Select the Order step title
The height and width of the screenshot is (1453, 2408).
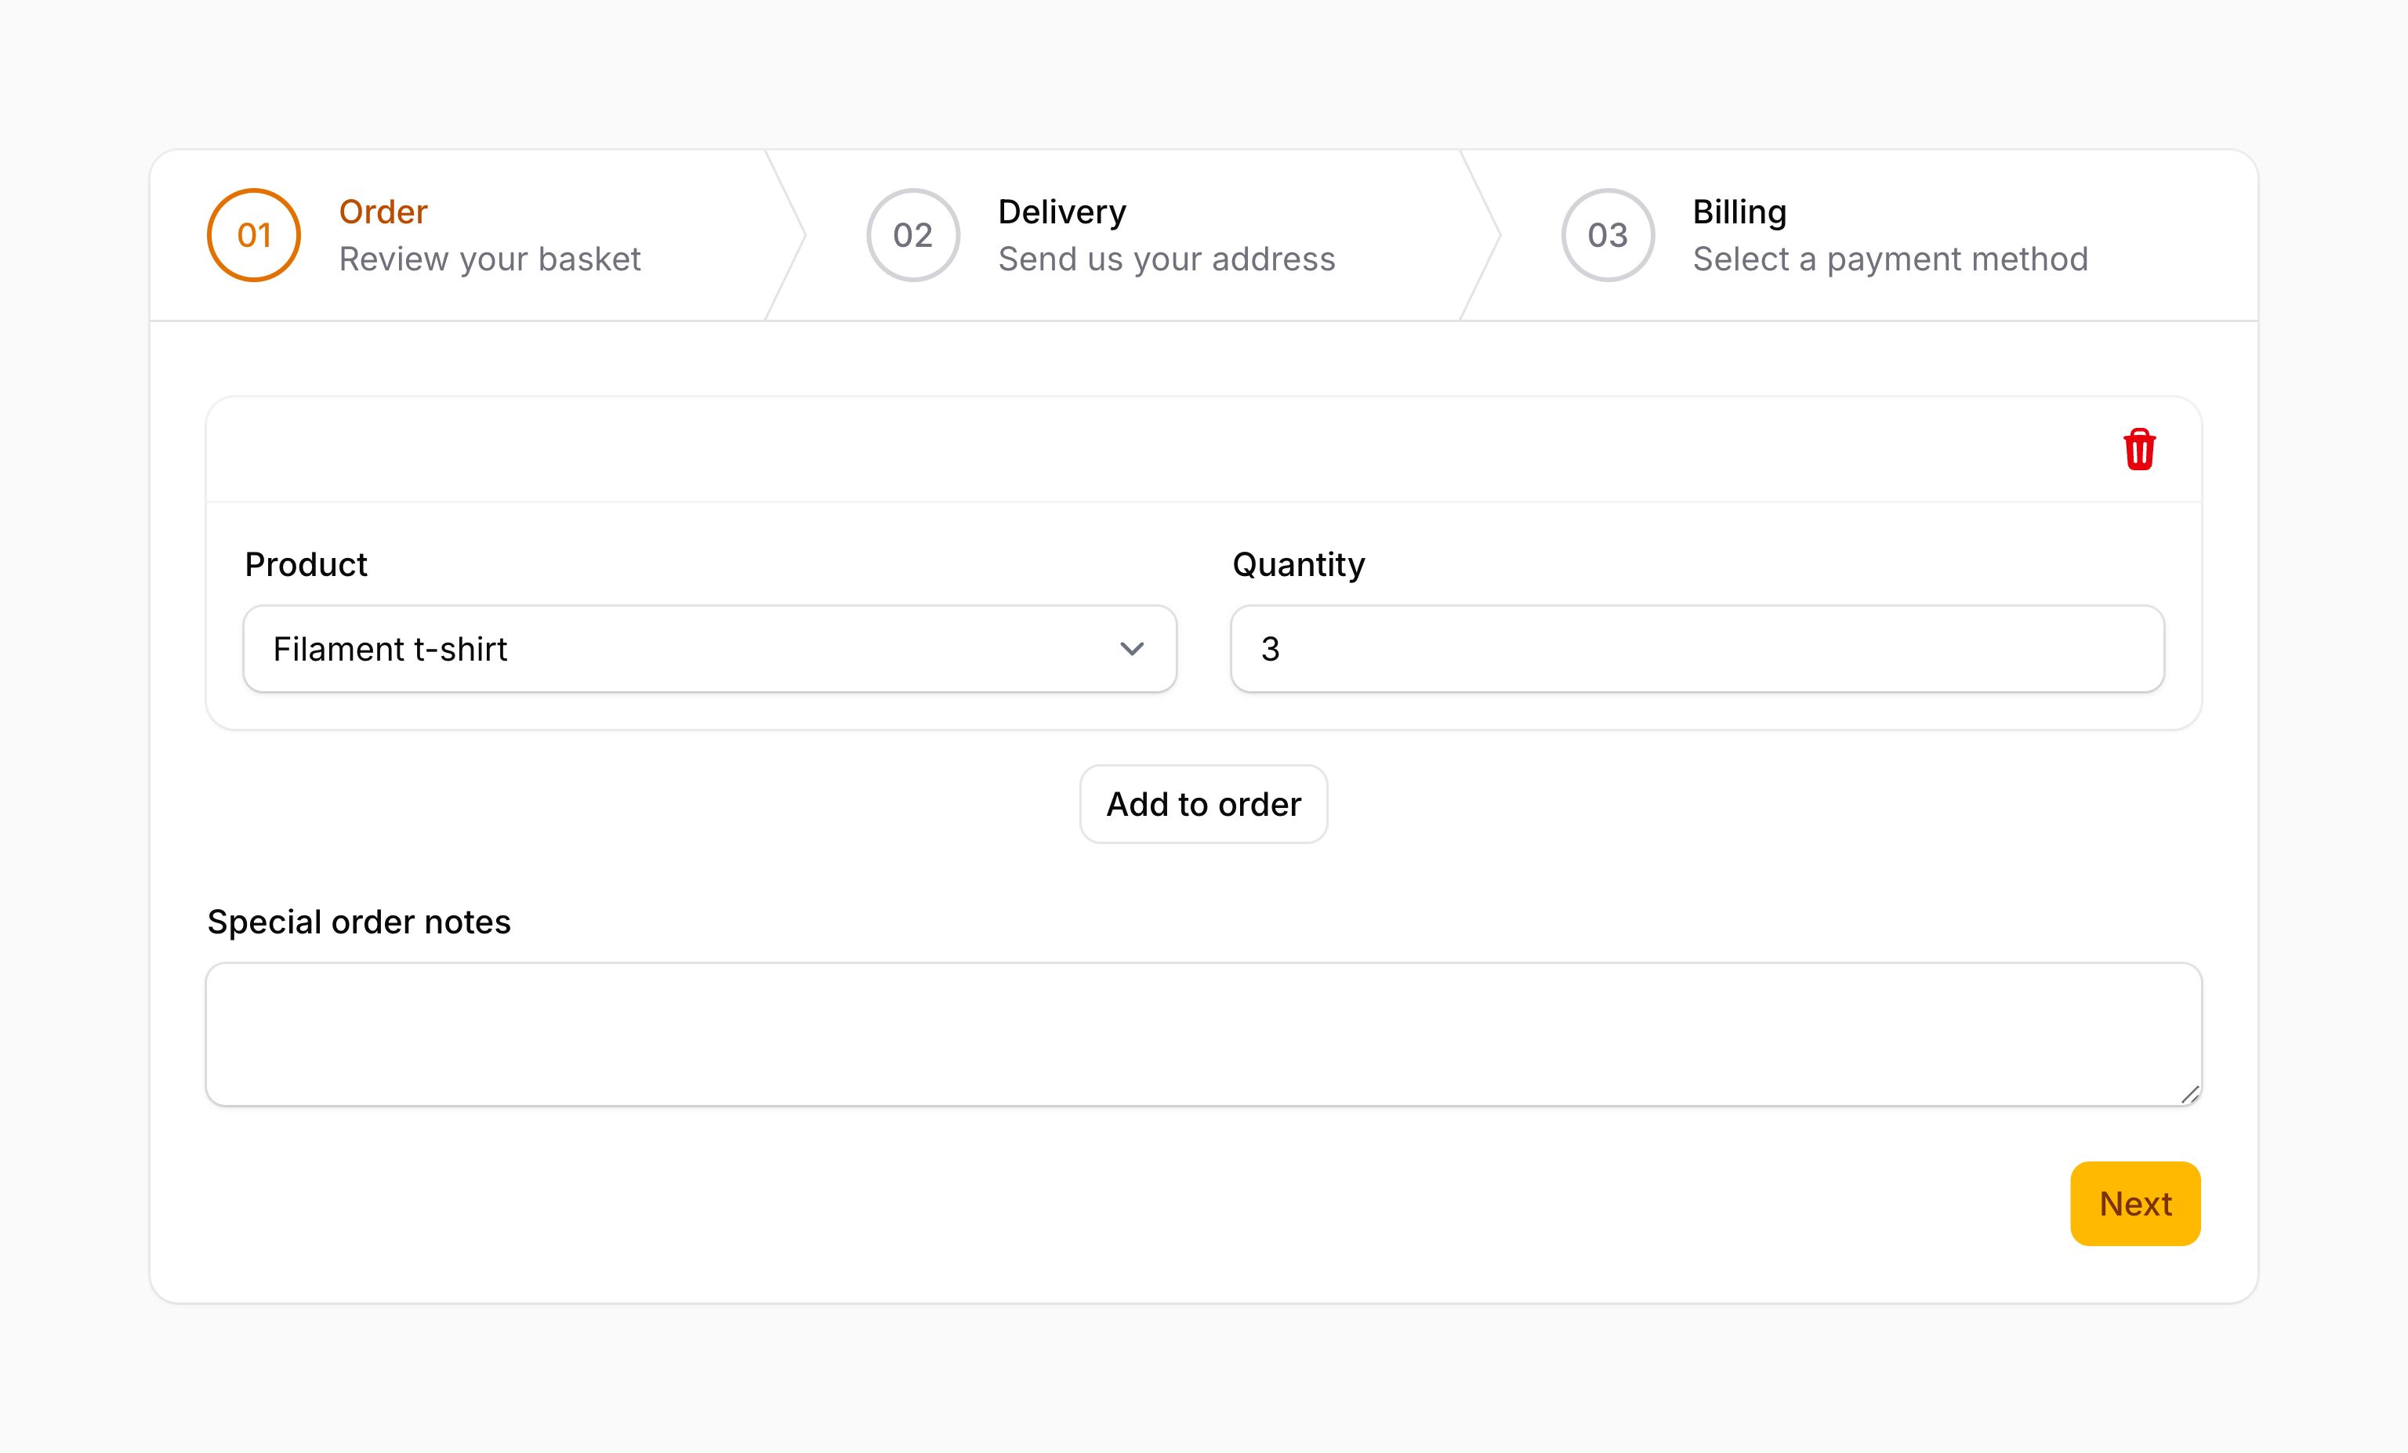pos(383,212)
